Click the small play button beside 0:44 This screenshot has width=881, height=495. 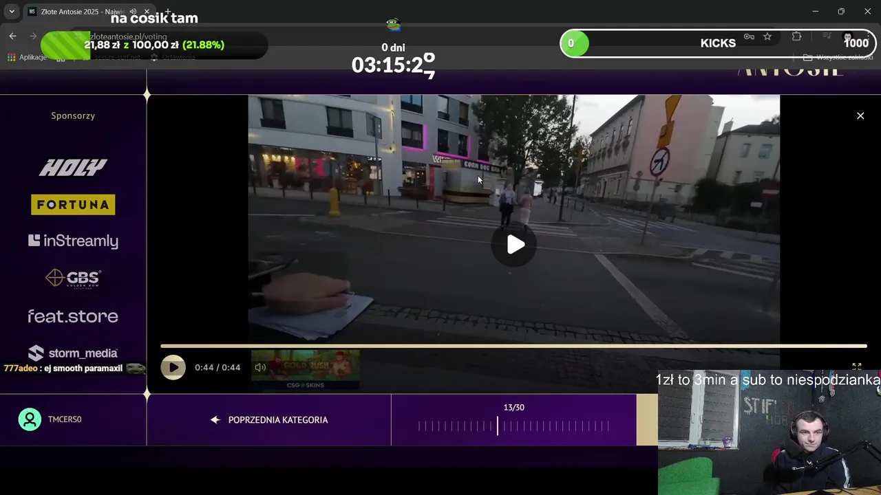(x=173, y=367)
